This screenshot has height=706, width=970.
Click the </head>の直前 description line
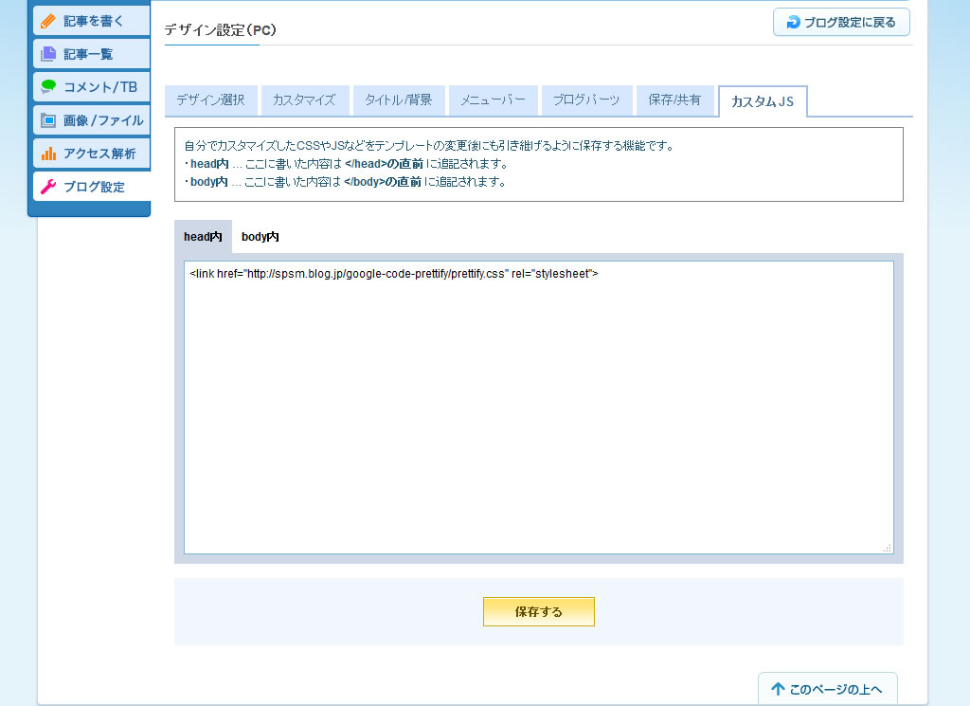(x=346, y=164)
